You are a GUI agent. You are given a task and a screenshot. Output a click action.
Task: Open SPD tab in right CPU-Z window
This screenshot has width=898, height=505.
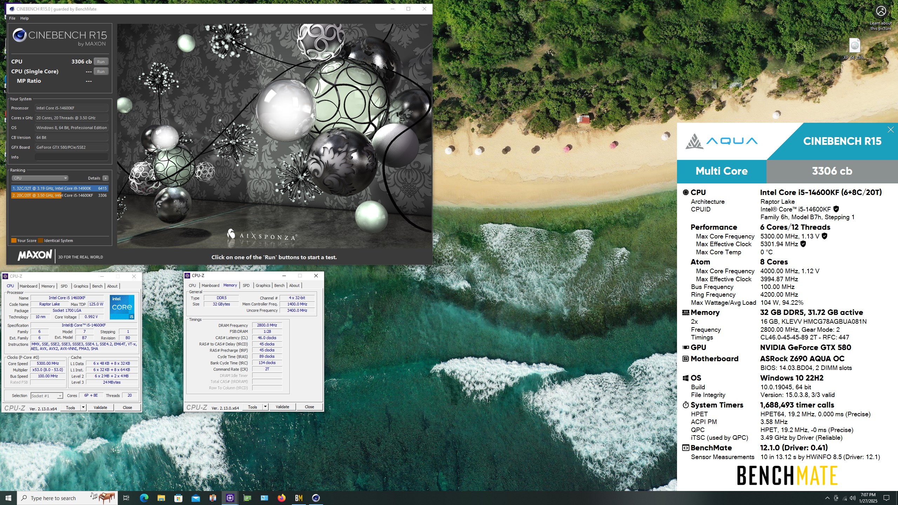click(x=246, y=285)
